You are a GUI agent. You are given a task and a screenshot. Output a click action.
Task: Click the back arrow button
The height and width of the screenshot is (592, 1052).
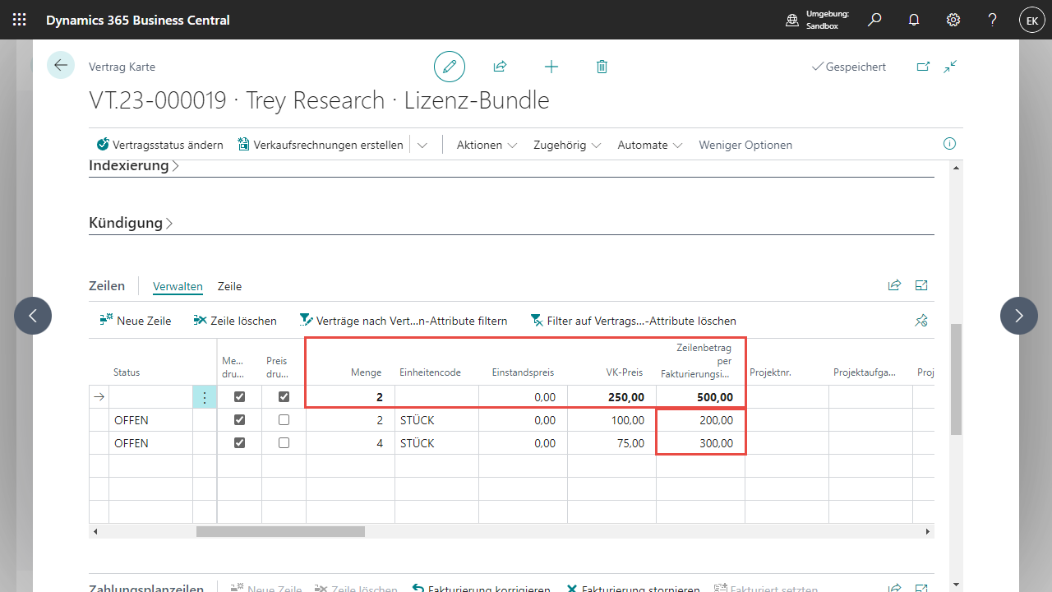click(x=61, y=65)
